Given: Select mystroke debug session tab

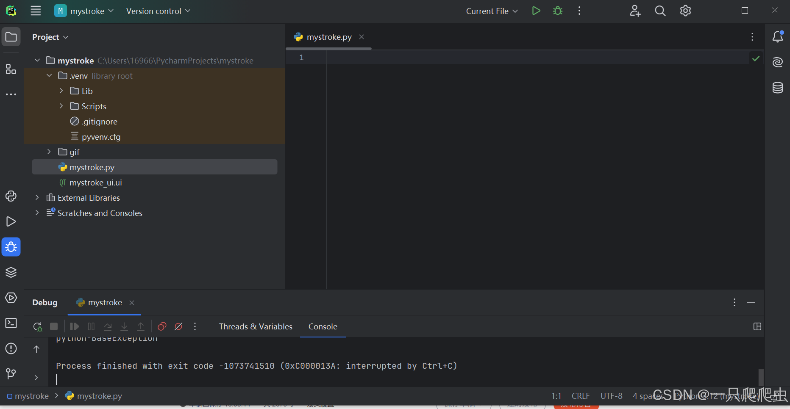Looking at the screenshot, I should (105, 302).
